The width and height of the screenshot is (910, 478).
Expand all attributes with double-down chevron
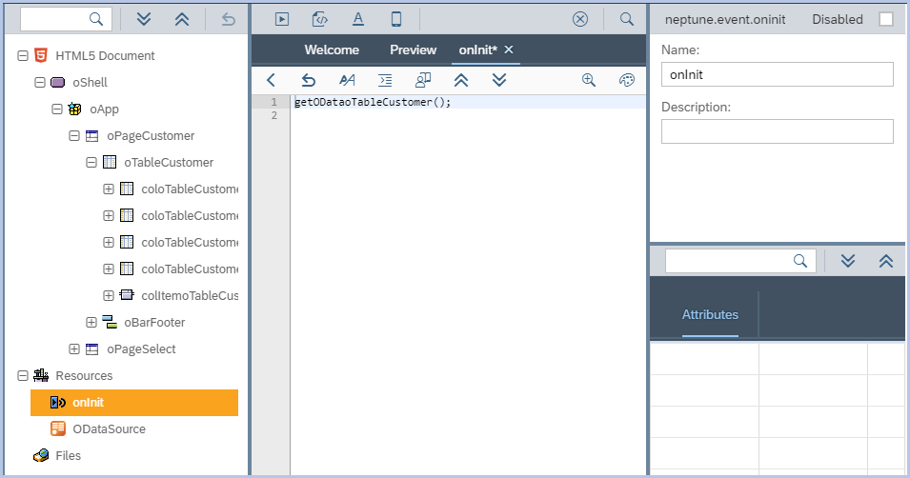point(848,261)
